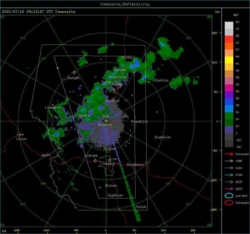Click the Lake Louise label
Screen dimensions: 250x234
coord(21,137)
